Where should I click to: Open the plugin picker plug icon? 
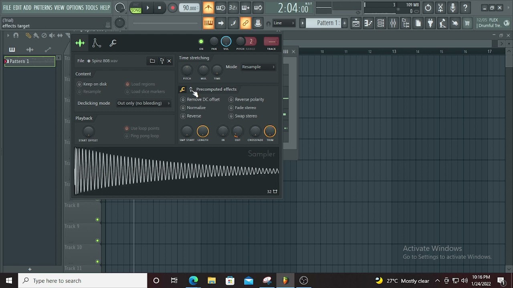pos(430,23)
